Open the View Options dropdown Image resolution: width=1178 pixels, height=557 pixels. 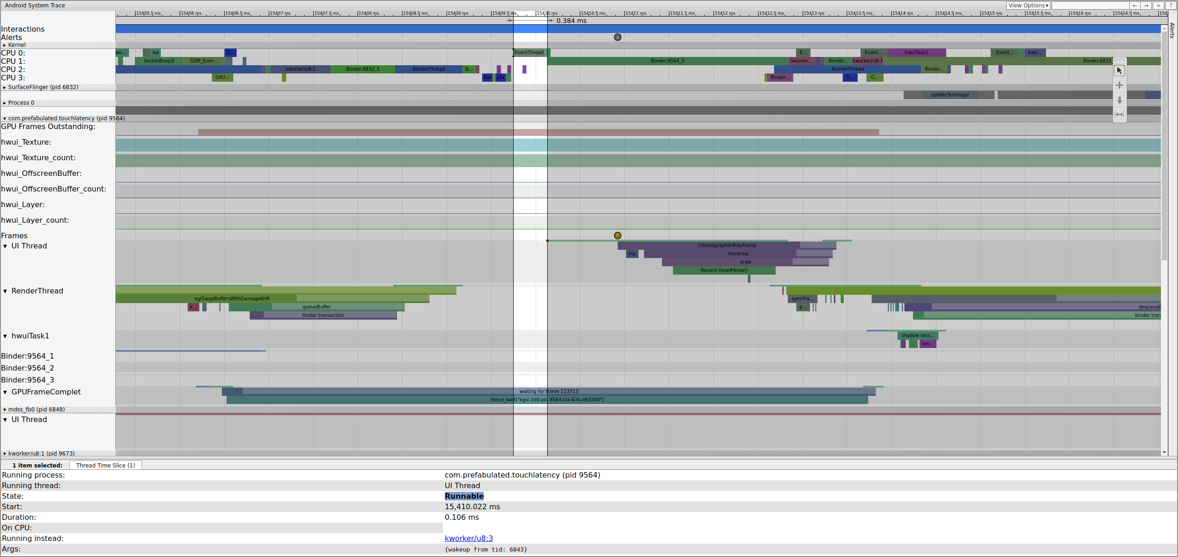point(1028,5)
